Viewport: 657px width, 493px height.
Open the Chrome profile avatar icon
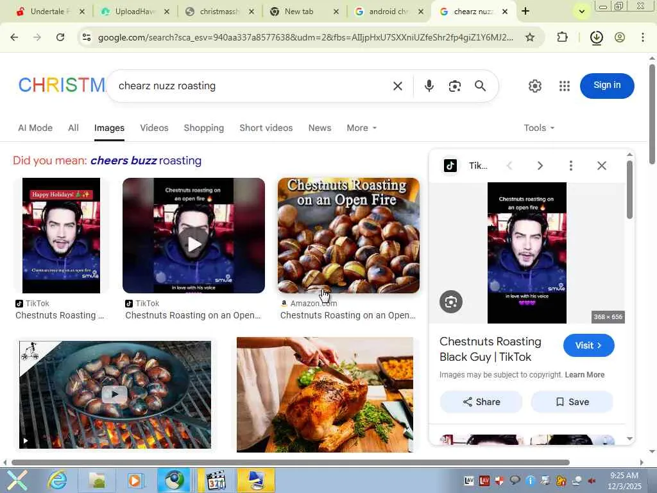point(620,37)
